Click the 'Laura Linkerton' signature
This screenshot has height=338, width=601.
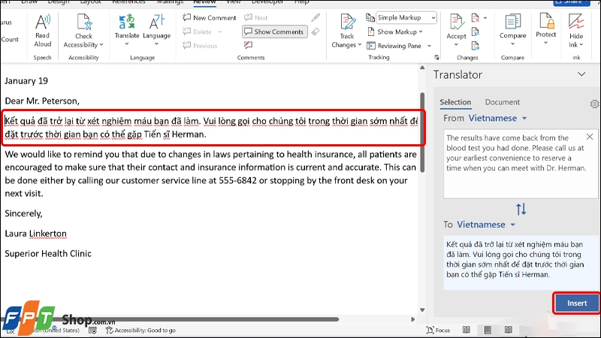click(x=35, y=234)
